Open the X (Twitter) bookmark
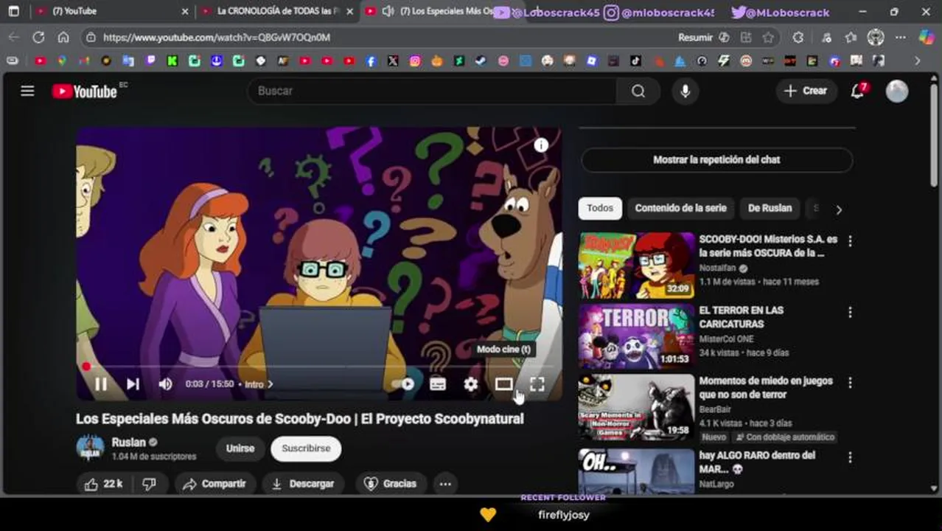The width and height of the screenshot is (942, 531). pyautogui.click(x=393, y=61)
